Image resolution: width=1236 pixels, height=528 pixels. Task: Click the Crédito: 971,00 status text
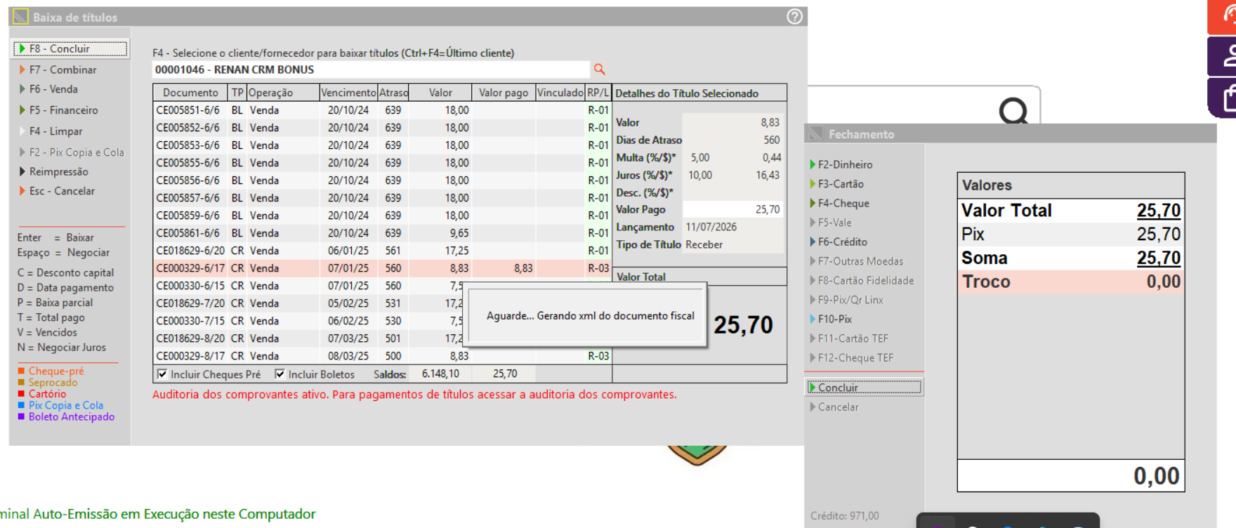[844, 515]
